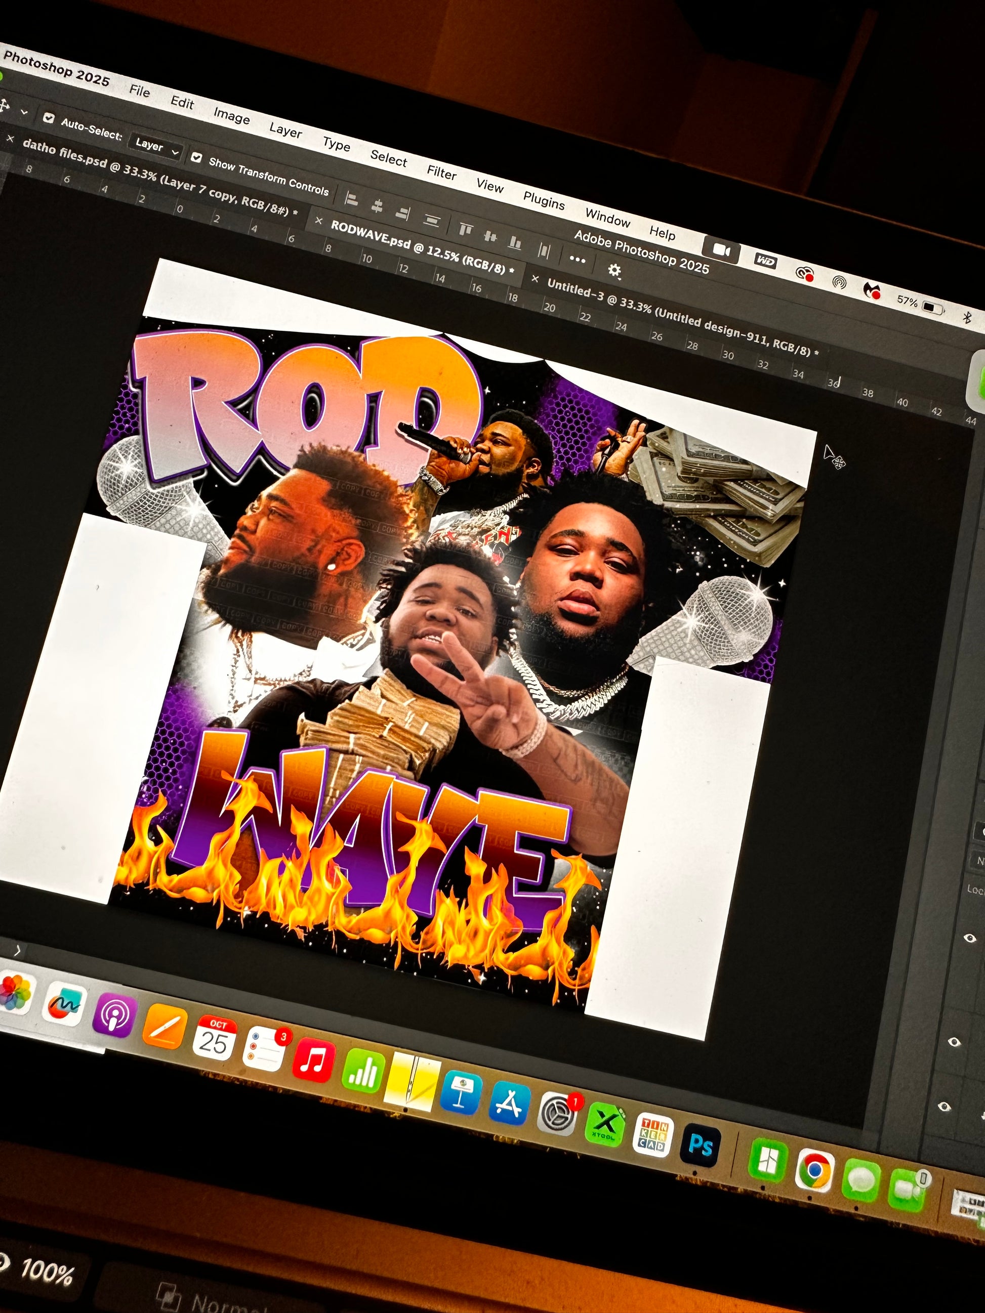Click the align top edges icon
Screen dimensions: 985x1313
click(x=466, y=229)
